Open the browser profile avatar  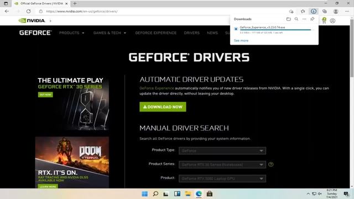(x=336, y=11)
